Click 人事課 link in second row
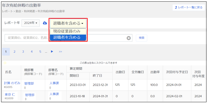Image resolution: width=207 pixels, height=103 pixels. 54,94
